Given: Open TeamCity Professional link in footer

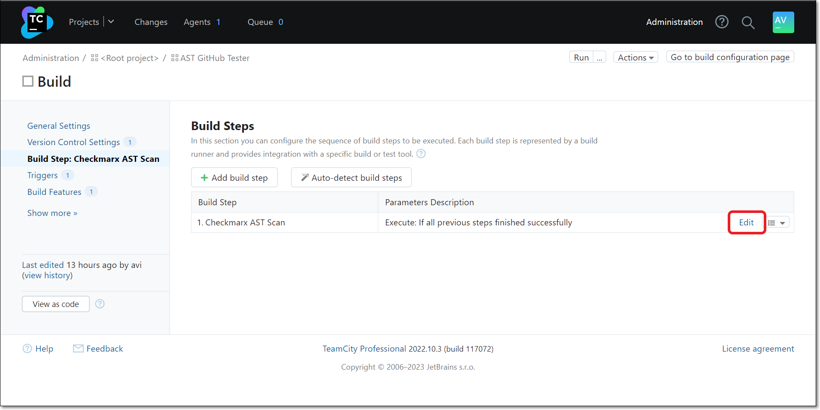Looking at the screenshot, I should click(364, 349).
